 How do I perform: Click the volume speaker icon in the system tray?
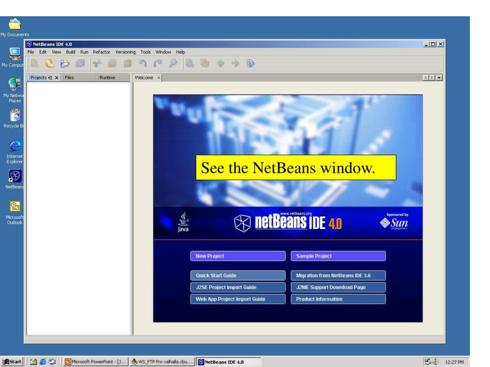pos(434,362)
